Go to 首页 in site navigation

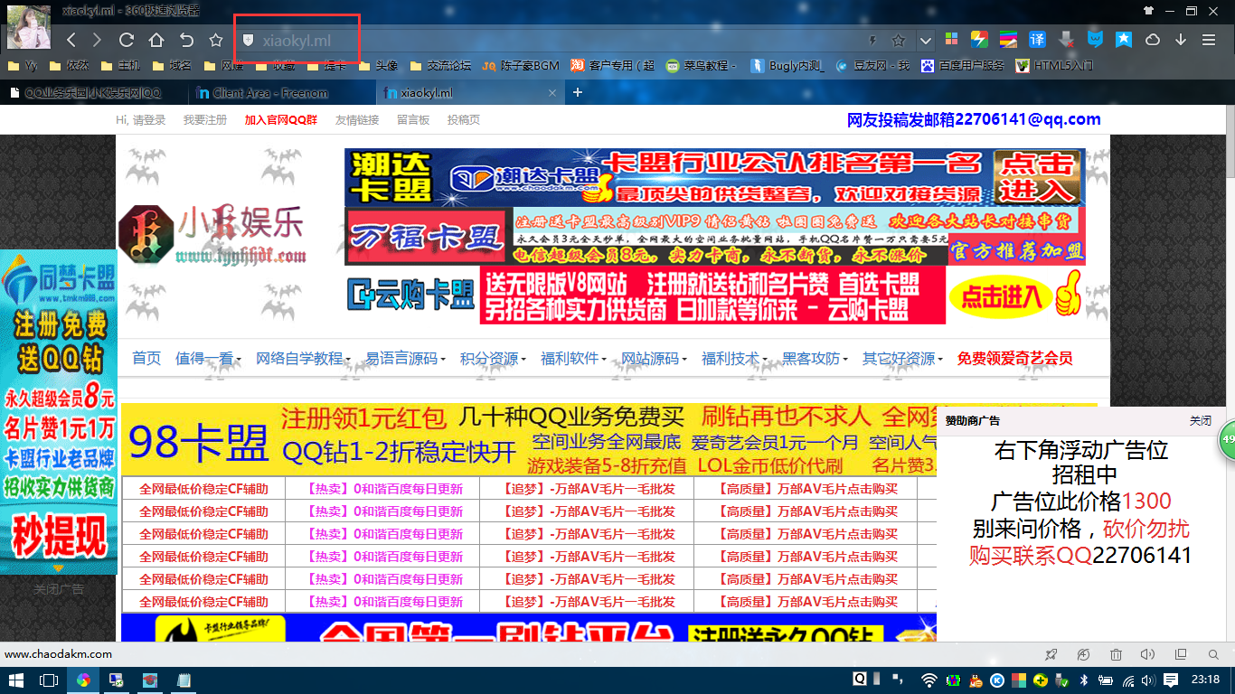click(x=146, y=358)
